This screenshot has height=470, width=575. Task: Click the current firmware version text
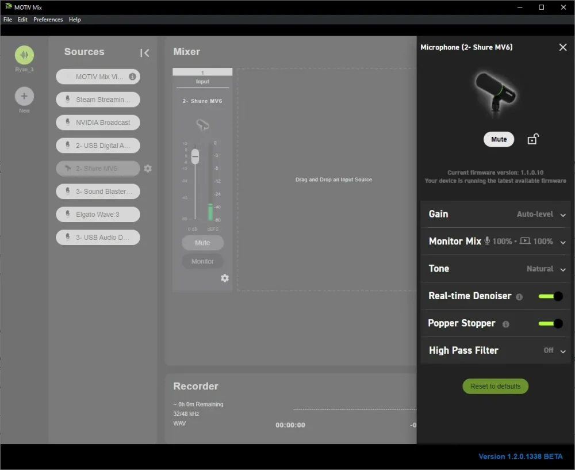(x=495, y=173)
